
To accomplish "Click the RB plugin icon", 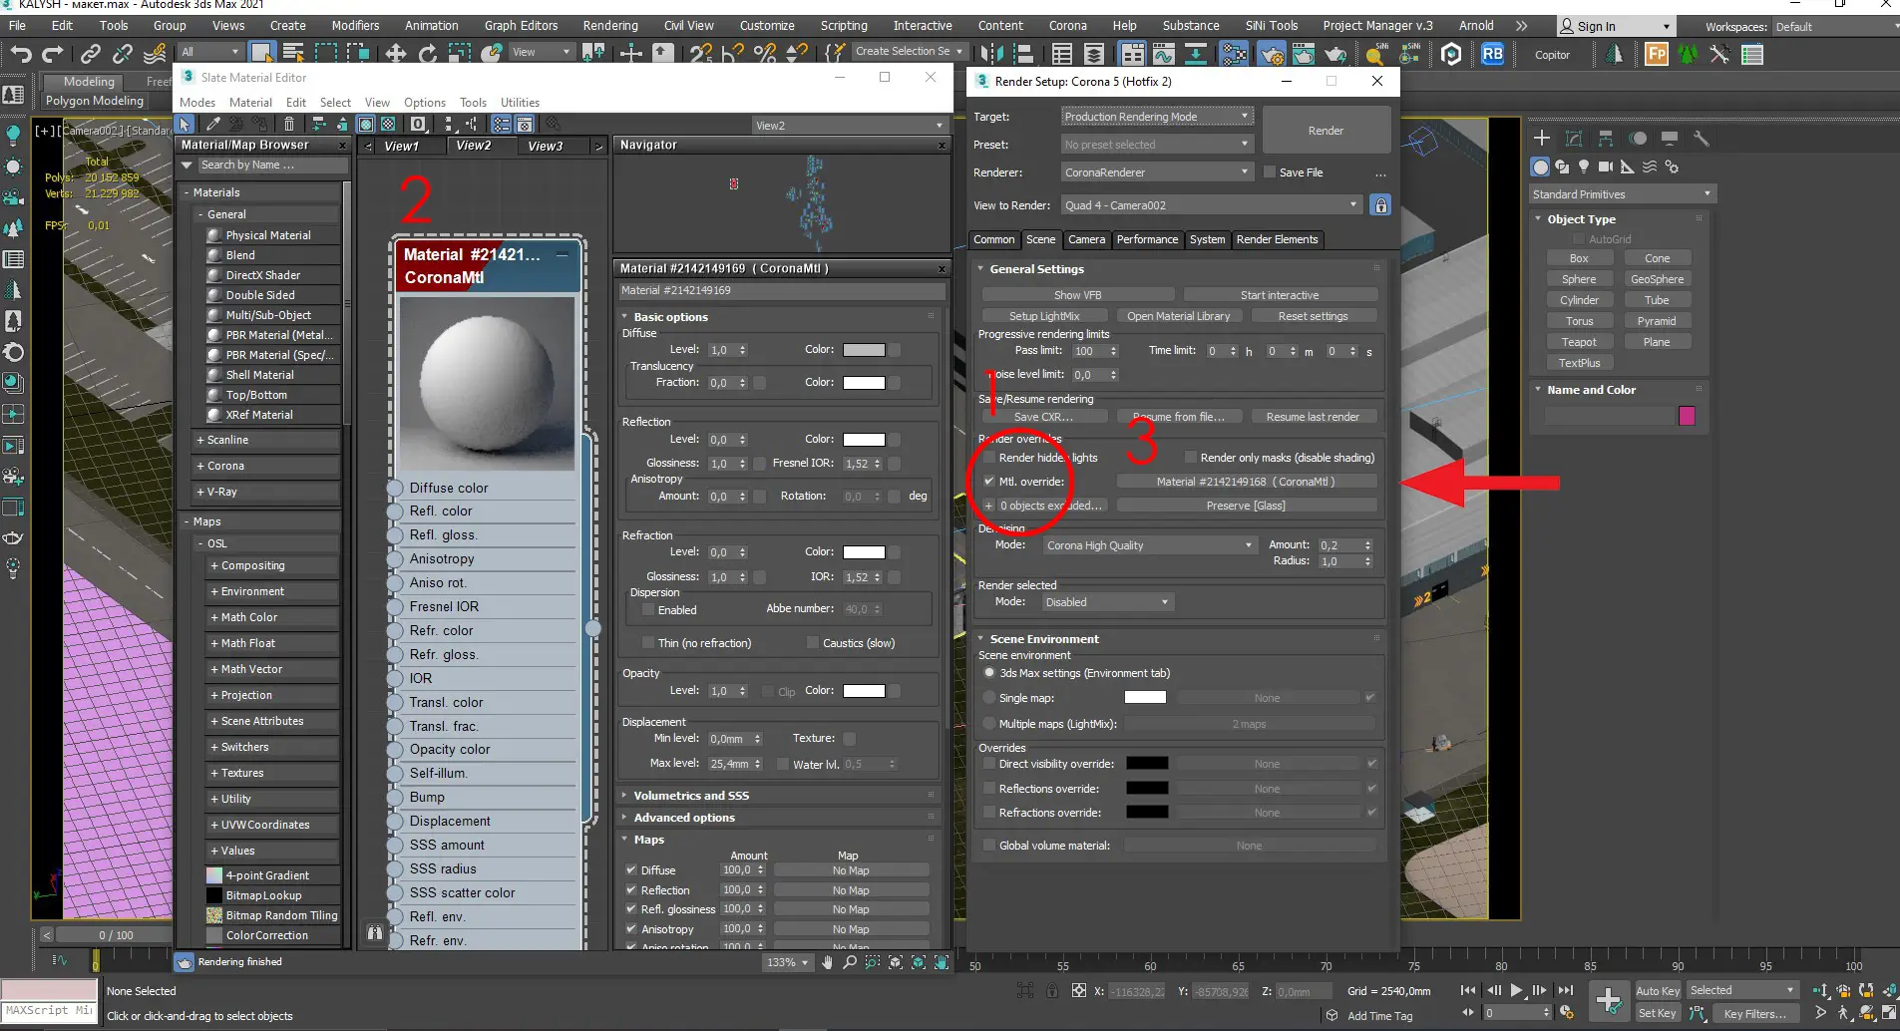I will point(1492,54).
